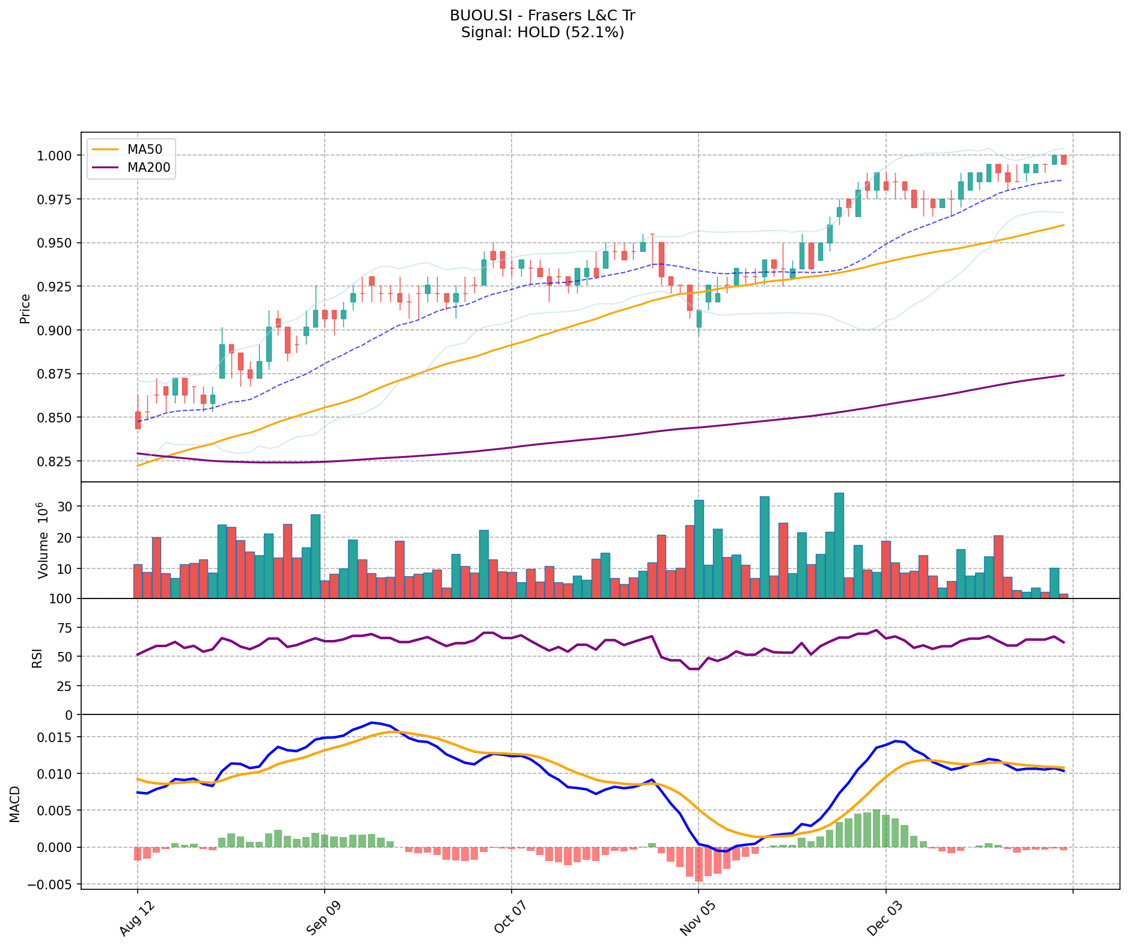Click the Aug 12 date tick label
This screenshot has width=1129, height=947.
(133, 918)
